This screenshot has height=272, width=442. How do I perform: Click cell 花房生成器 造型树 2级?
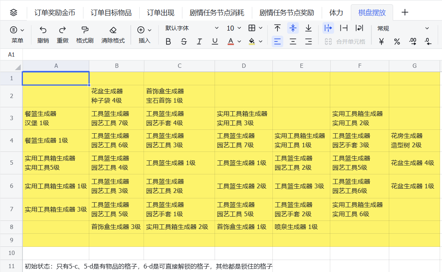tap(414, 141)
